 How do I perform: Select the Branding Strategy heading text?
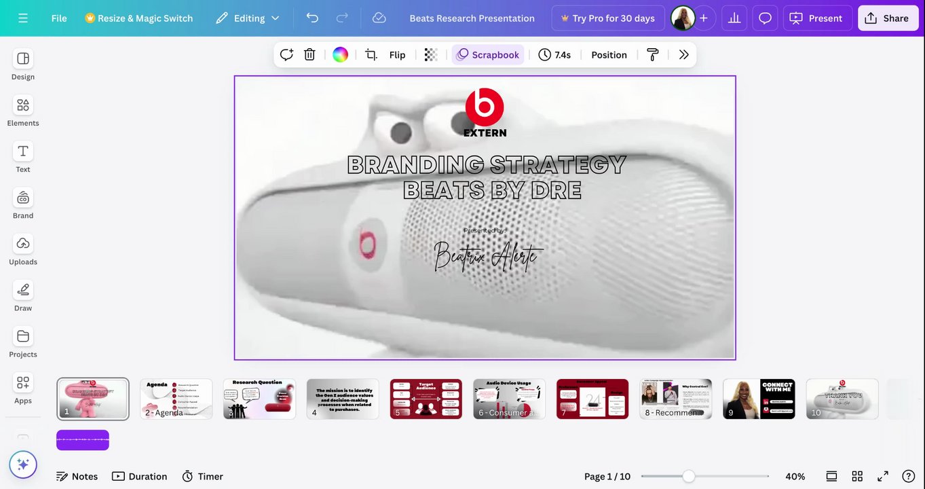coord(487,177)
